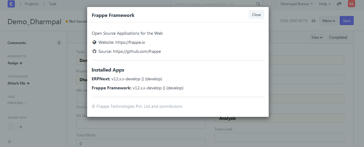
Task: Click the shared-with T avatar
Action: [x=11, y=127]
